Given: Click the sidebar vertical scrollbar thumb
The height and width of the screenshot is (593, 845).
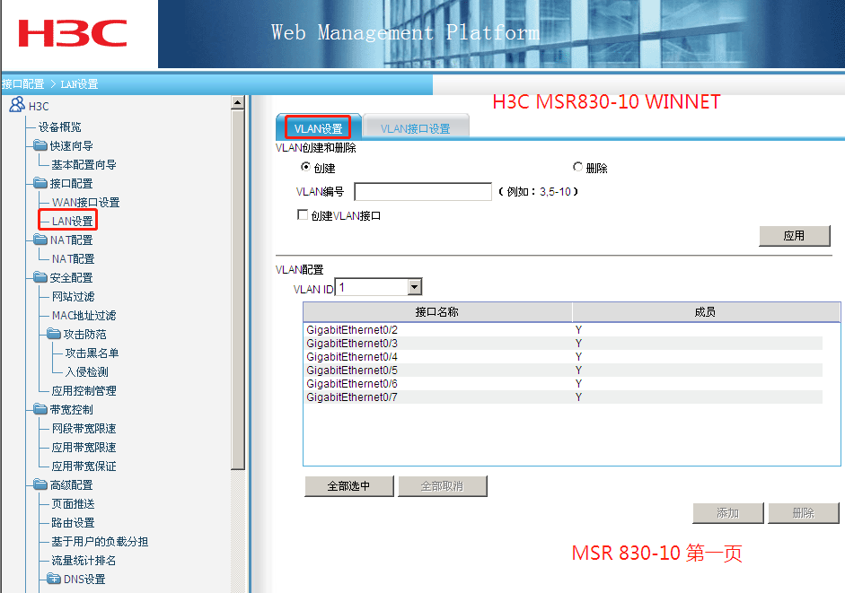Looking at the screenshot, I should pos(238,289).
